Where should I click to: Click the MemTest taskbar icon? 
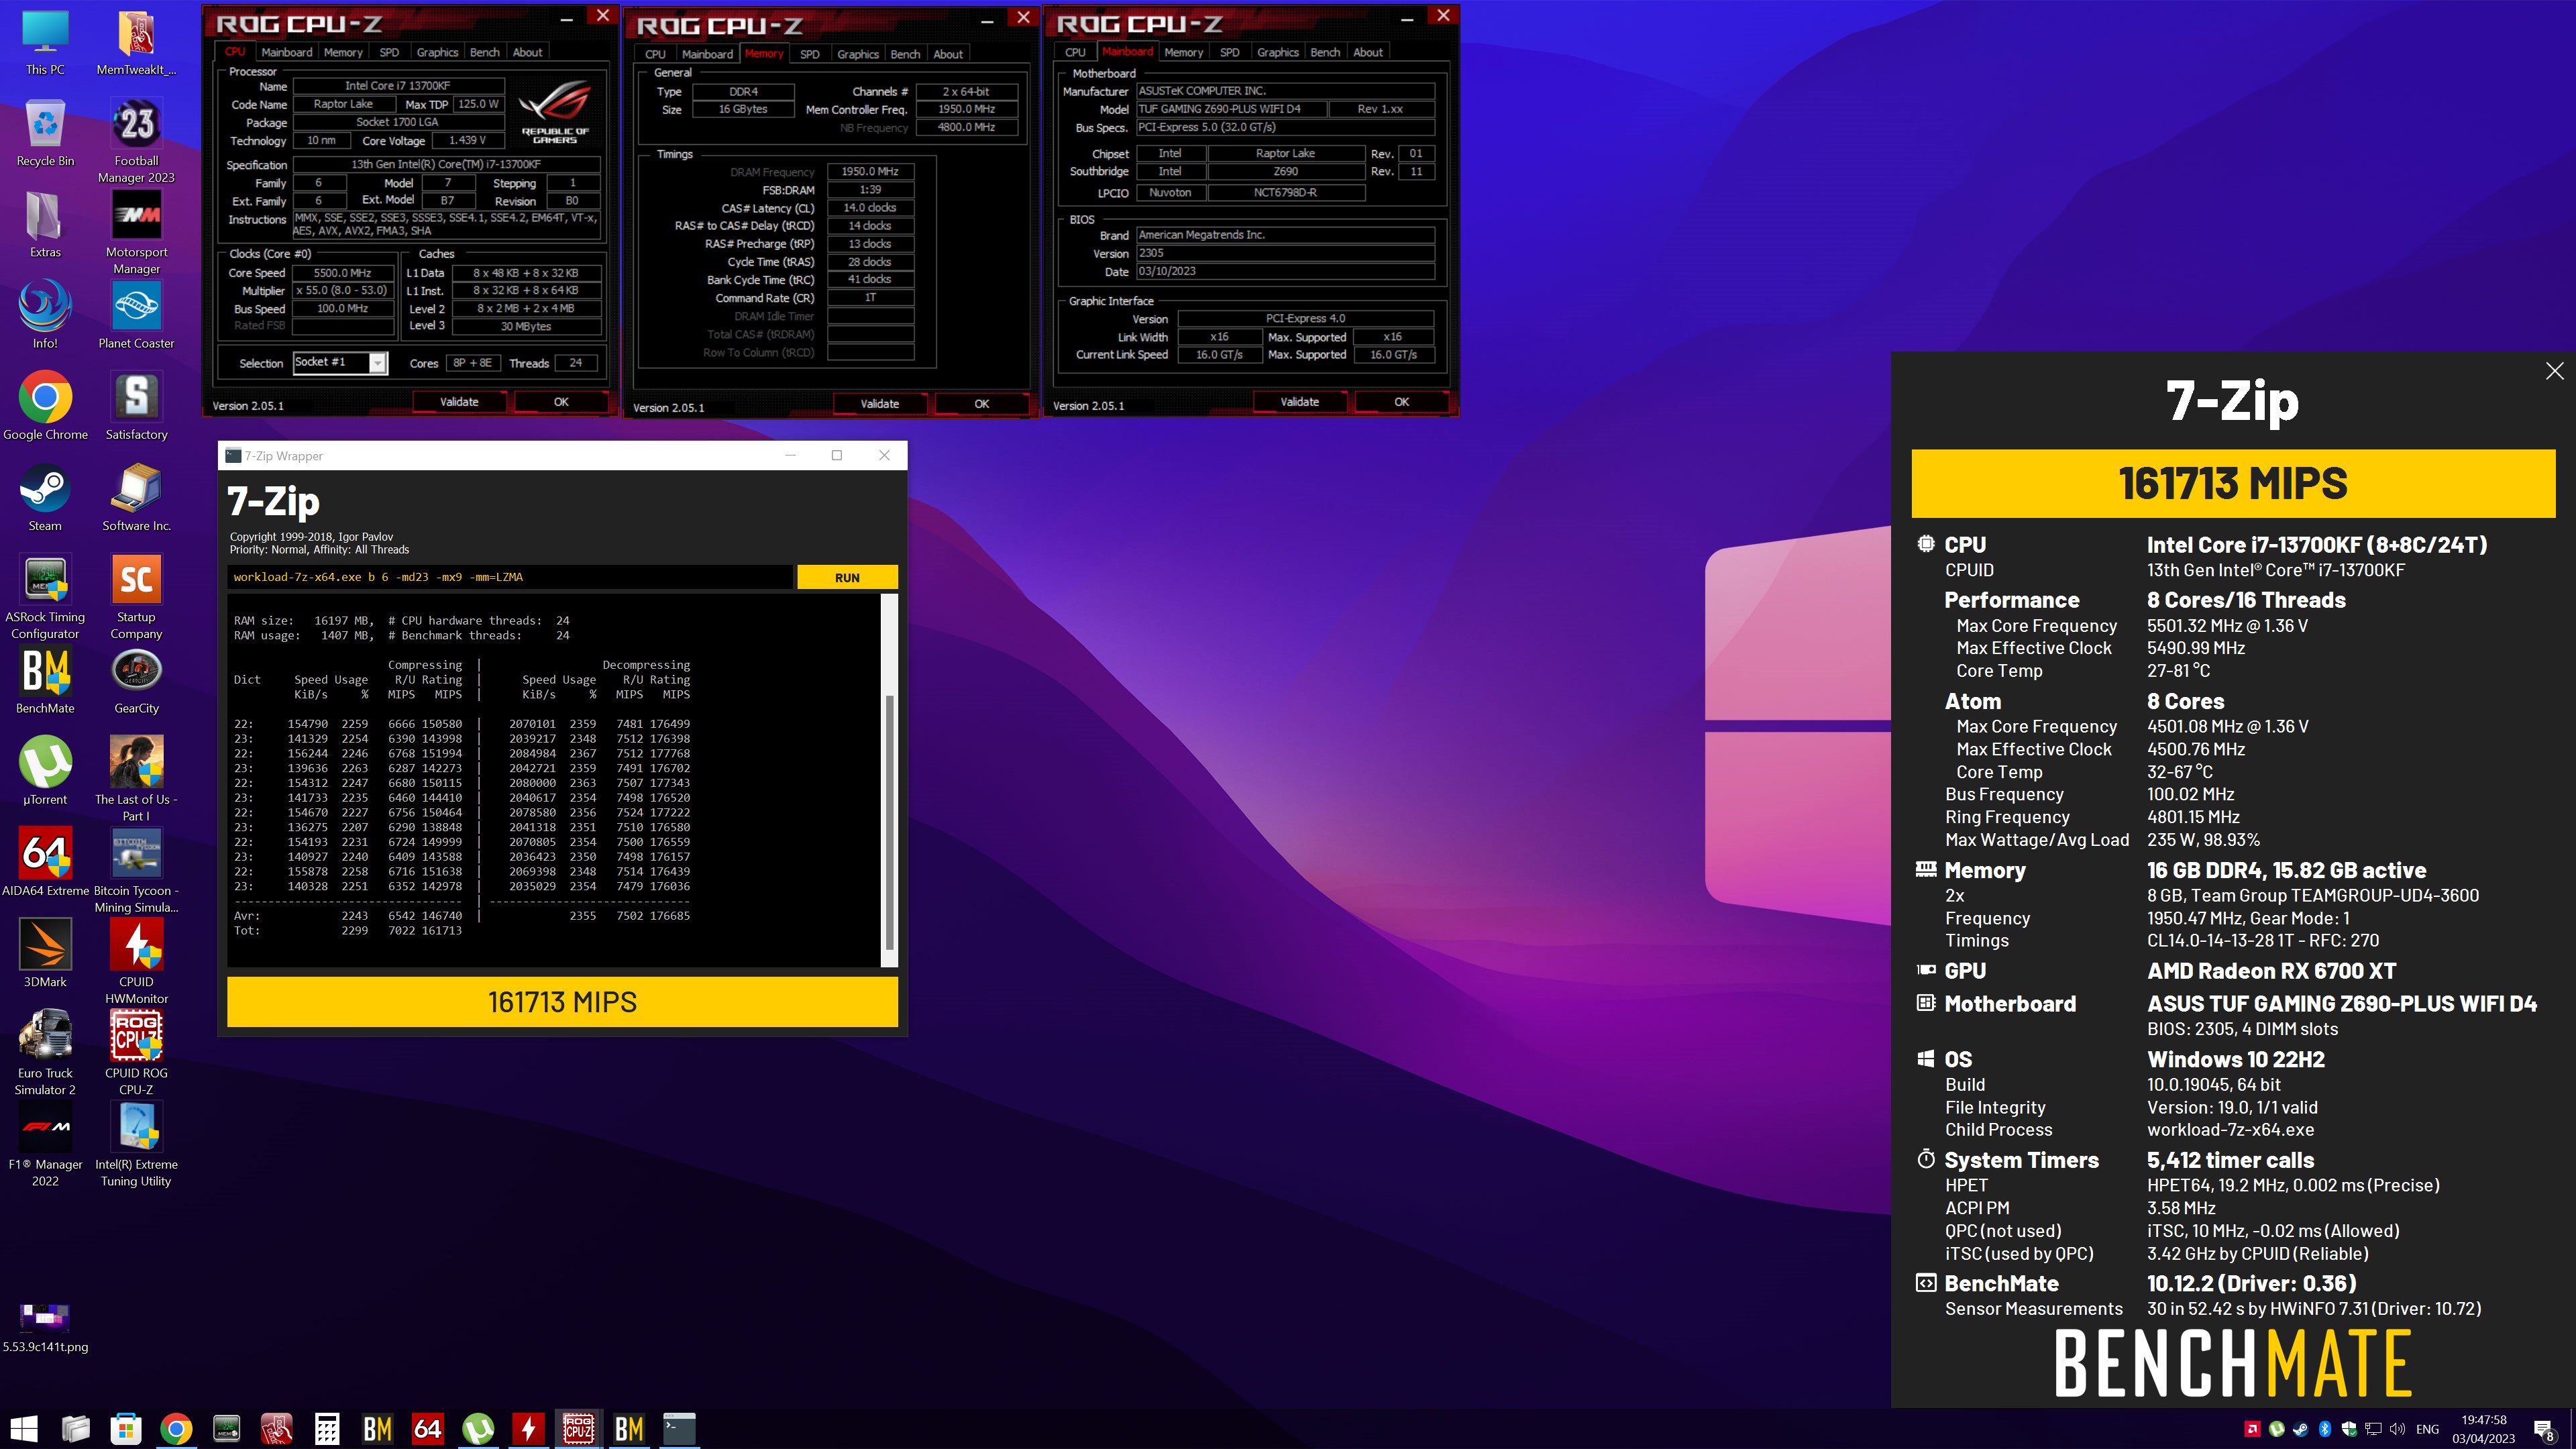227,1429
